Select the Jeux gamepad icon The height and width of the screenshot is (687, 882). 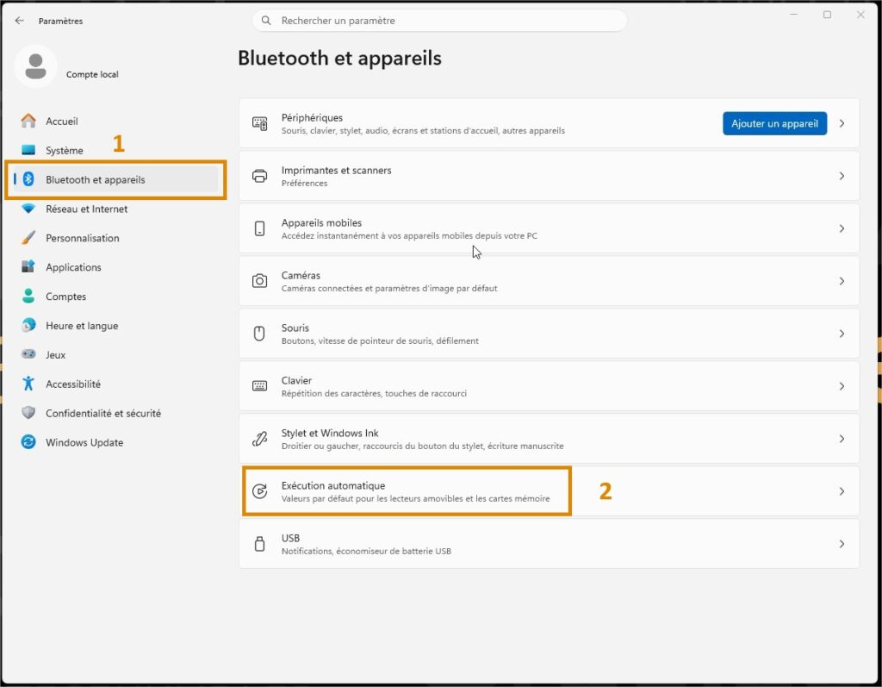coord(28,354)
